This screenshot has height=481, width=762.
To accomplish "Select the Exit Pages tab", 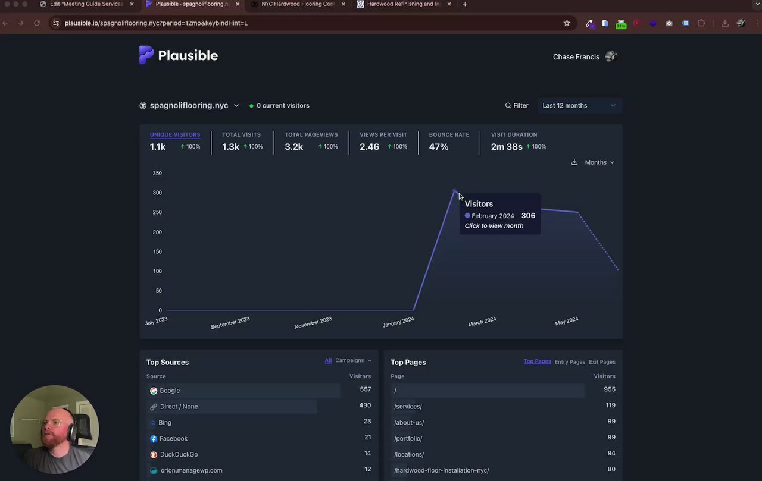I will click(x=602, y=362).
